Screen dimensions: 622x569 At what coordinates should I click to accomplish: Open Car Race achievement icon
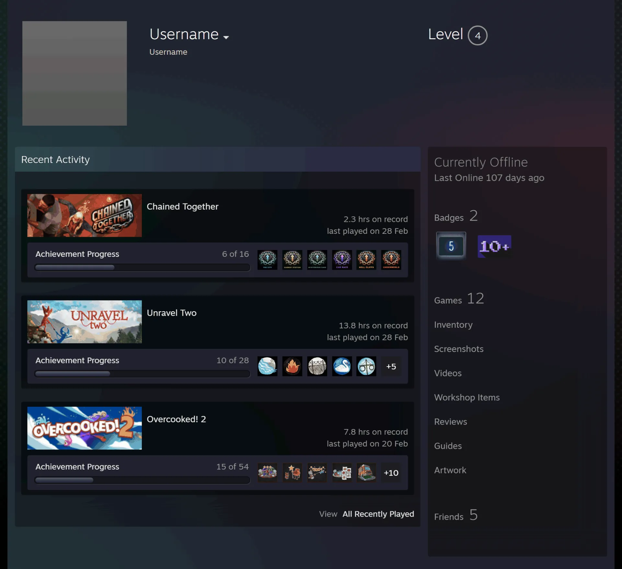pyautogui.click(x=342, y=260)
